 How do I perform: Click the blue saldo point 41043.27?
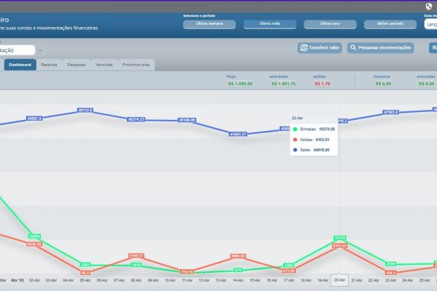tap(238, 134)
